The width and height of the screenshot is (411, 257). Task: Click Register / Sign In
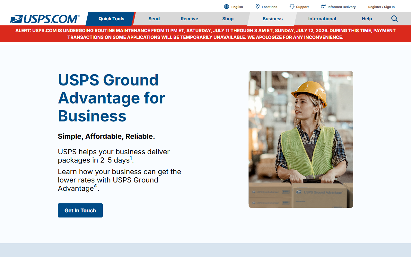381,7
